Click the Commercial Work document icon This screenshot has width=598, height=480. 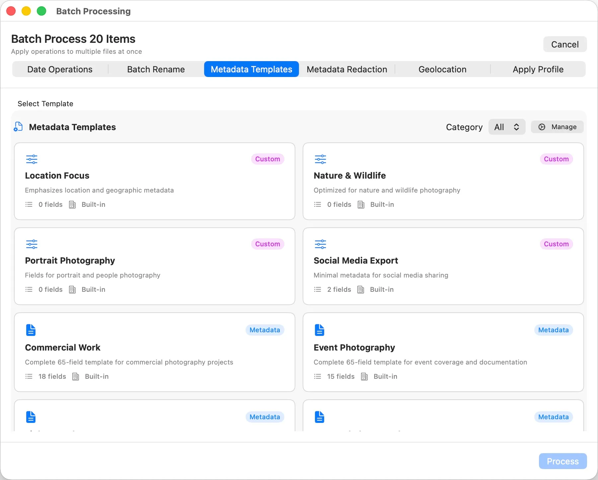click(31, 330)
